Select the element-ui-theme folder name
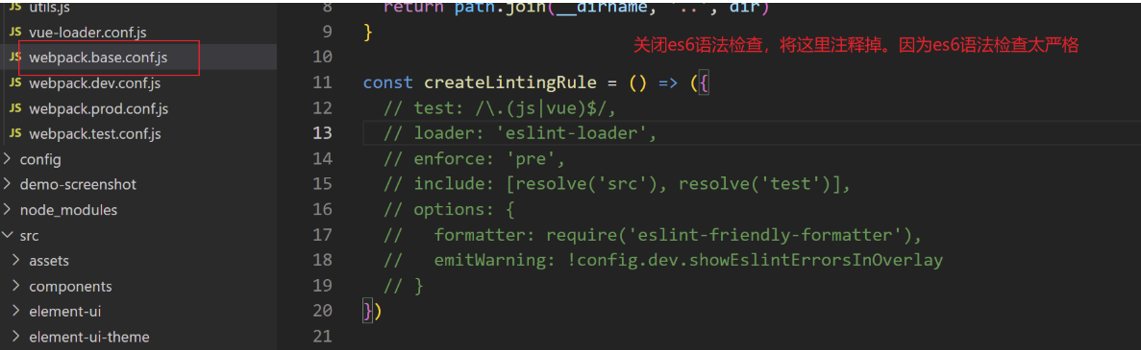This screenshot has height=350, width=1141. (88, 337)
